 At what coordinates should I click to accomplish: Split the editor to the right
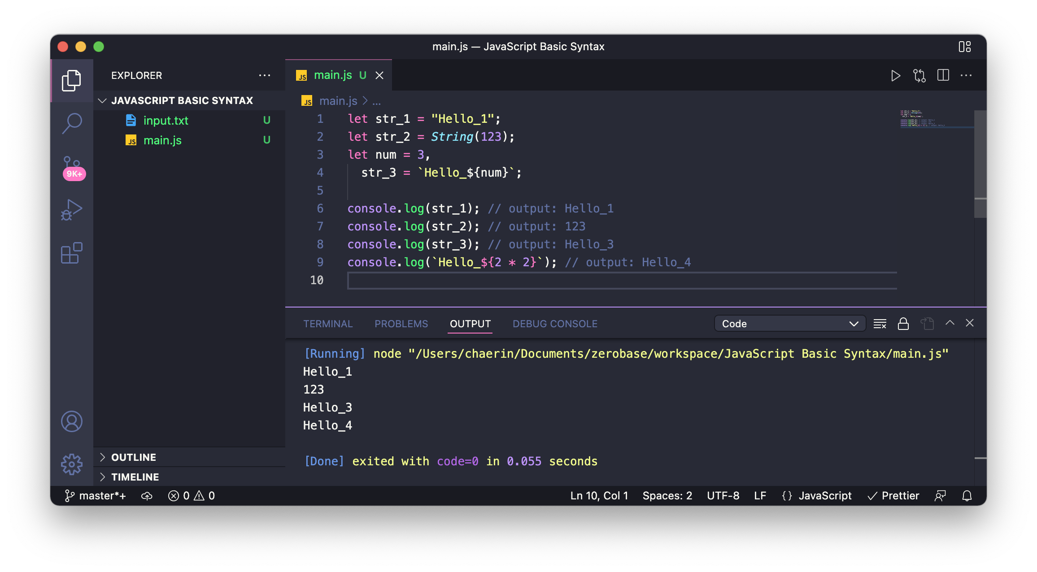pyautogui.click(x=943, y=75)
